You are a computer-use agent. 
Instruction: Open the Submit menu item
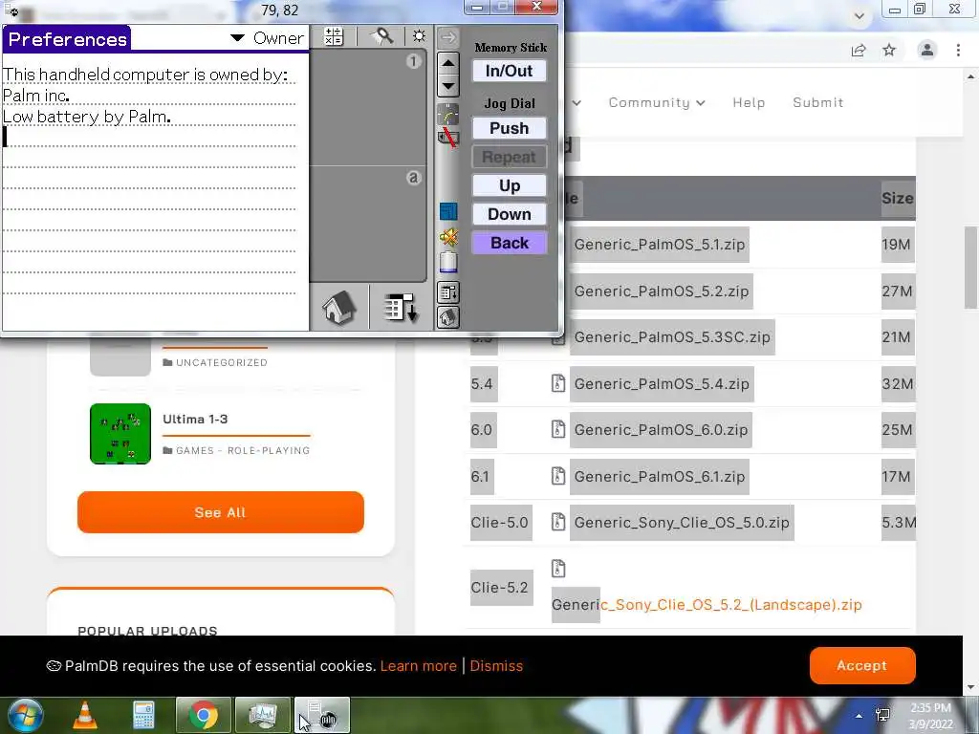(x=818, y=102)
